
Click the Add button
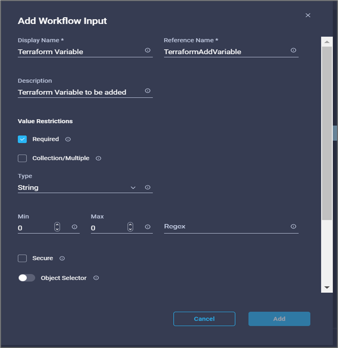click(x=279, y=319)
